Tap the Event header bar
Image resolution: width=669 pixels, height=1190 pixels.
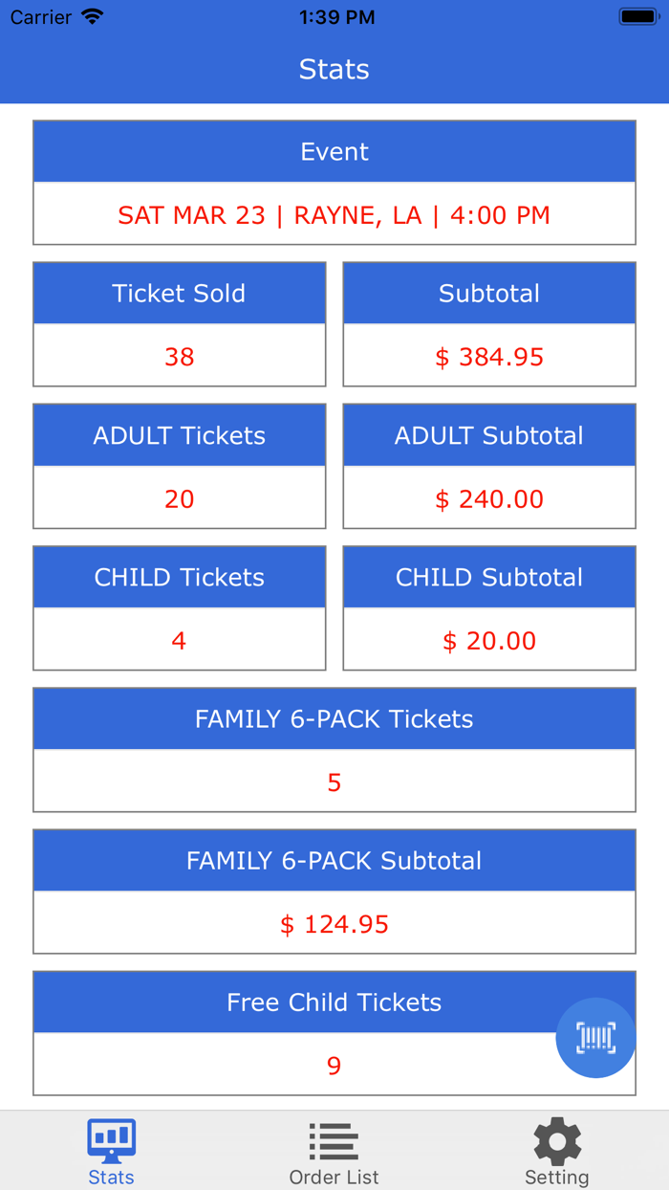[x=334, y=150]
